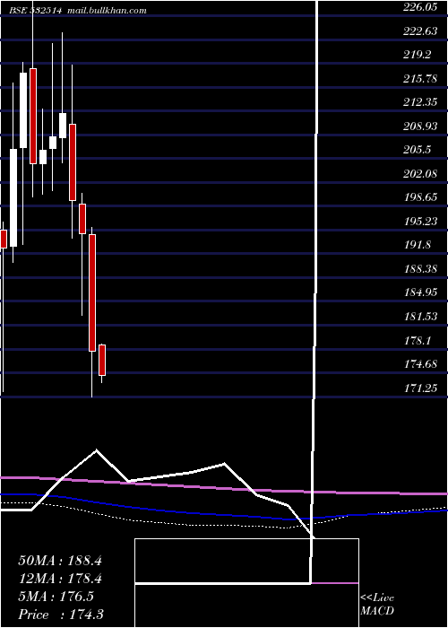Click the 208.93 price axis label
The width and height of the screenshot is (448, 628).
pos(420,126)
